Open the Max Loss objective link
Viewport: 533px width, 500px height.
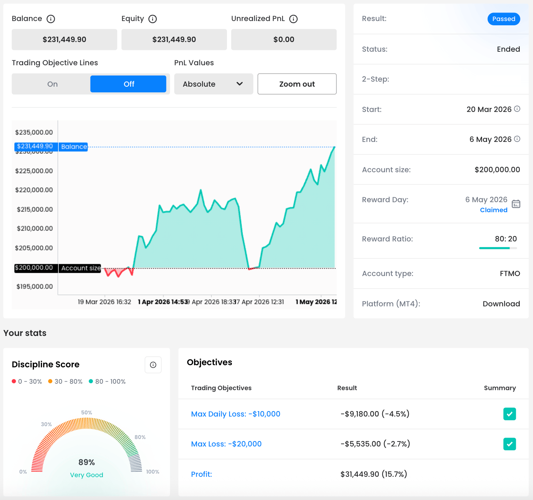(226, 444)
